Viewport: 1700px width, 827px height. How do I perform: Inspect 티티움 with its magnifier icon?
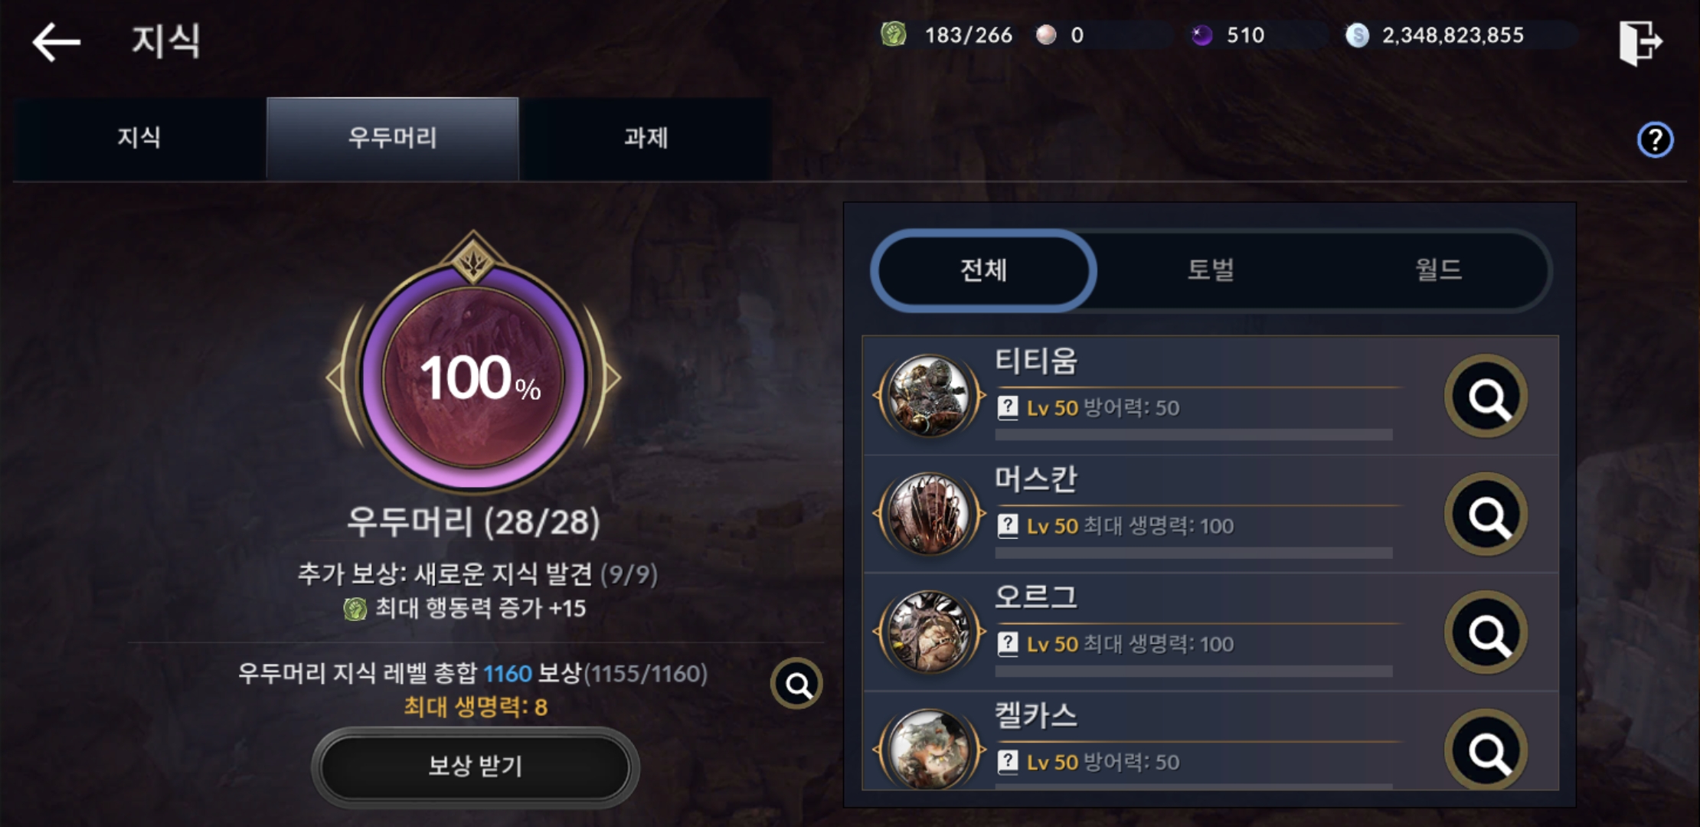click(1486, 396)
